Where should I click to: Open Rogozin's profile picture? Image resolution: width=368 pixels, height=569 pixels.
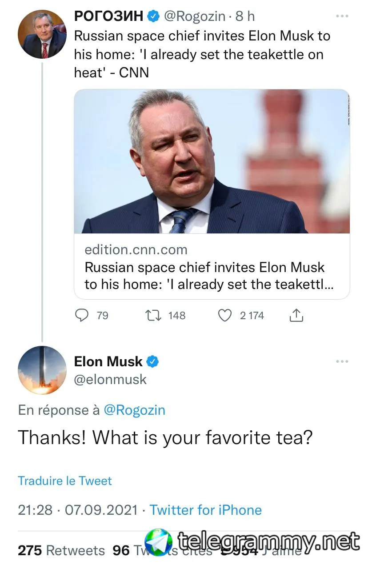click(42, 35)
